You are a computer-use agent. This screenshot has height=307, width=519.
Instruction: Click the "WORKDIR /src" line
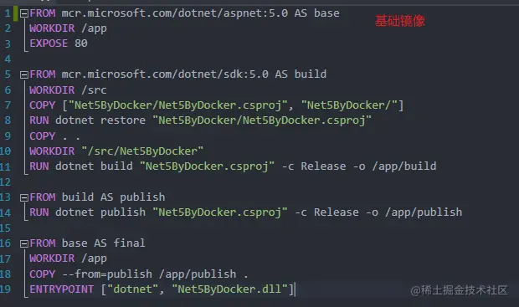tap(68, 90)
